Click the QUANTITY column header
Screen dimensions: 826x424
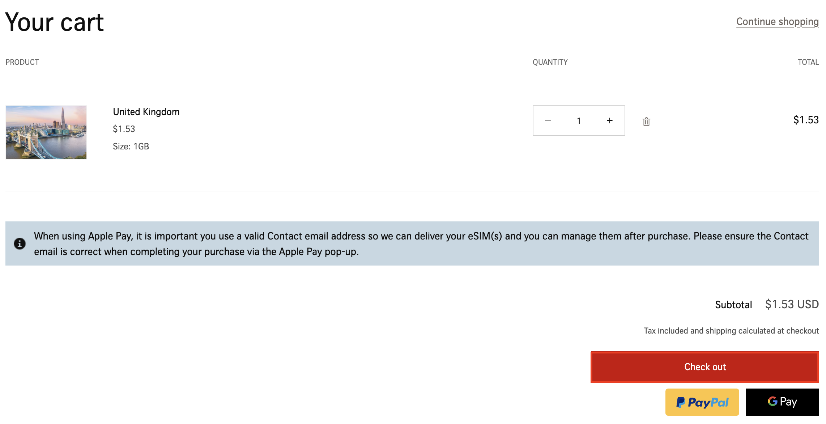click(x=550, y=62)
